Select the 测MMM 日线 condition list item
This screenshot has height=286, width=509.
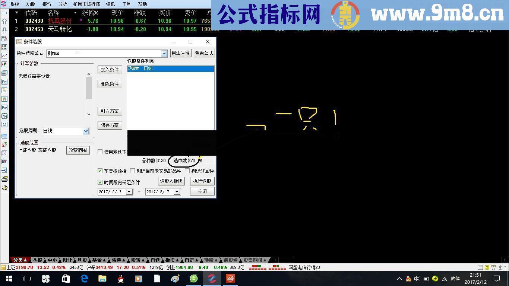(170, 69)
